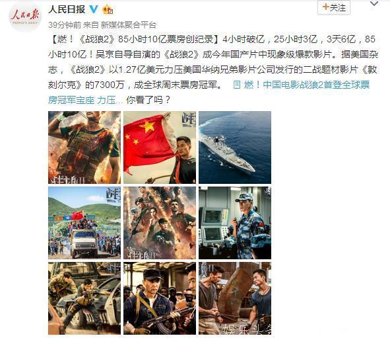Open the warship at sea thumbnail
The image size is (390, 338).
[x=235, y=148]
